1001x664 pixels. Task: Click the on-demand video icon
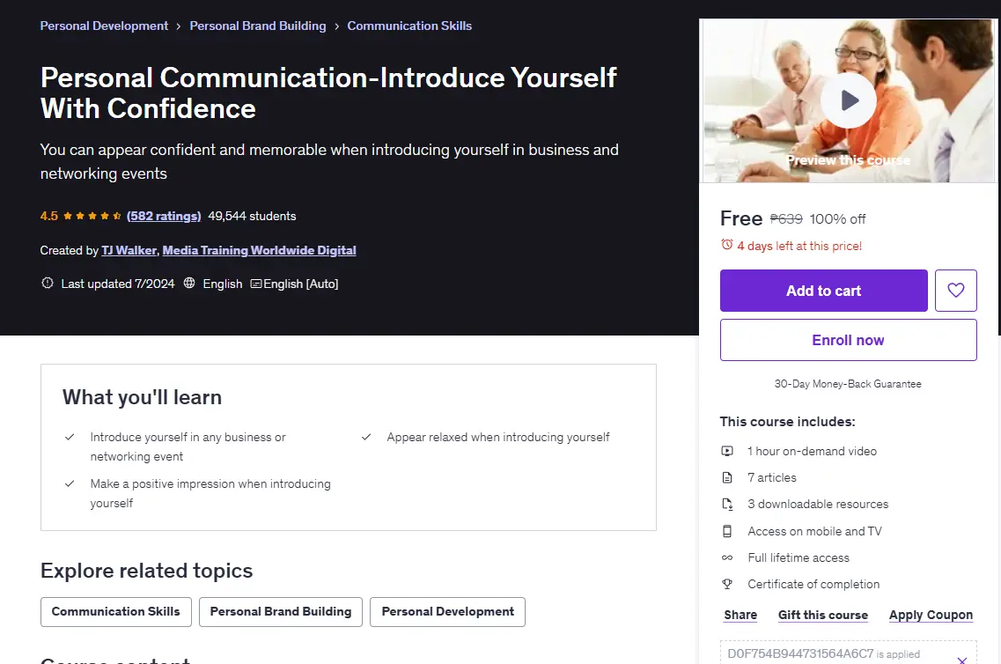[x=727, y=451]
